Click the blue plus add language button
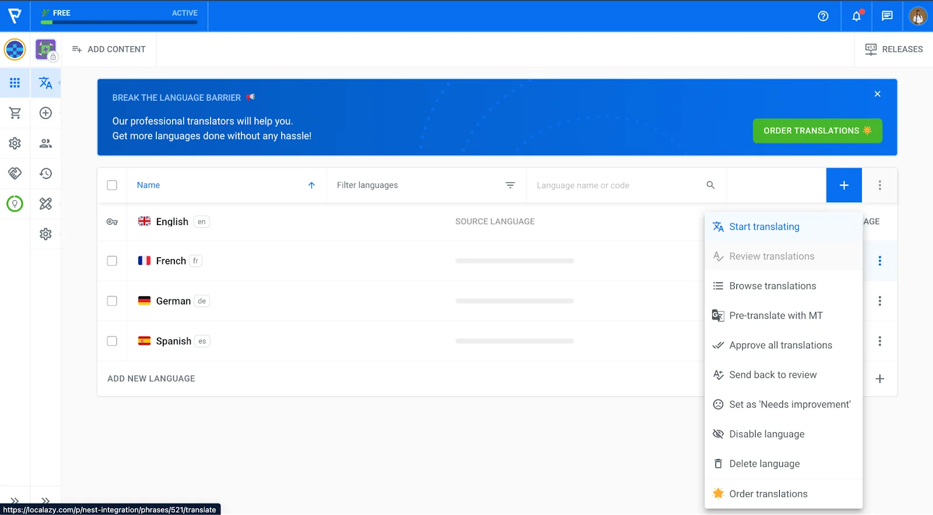The image size is (933, 515). [843, 185]
